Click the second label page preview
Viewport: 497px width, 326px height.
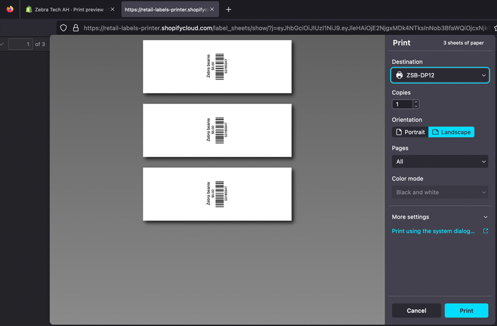coord(217,130)
